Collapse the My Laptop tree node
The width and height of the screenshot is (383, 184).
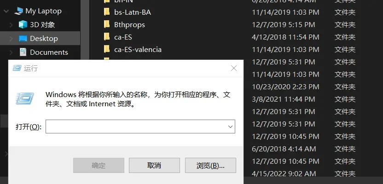[6, 11]
